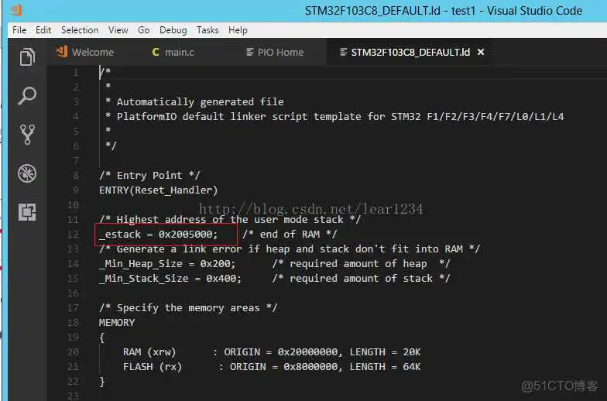Click the closing brace on line 22

102,381
